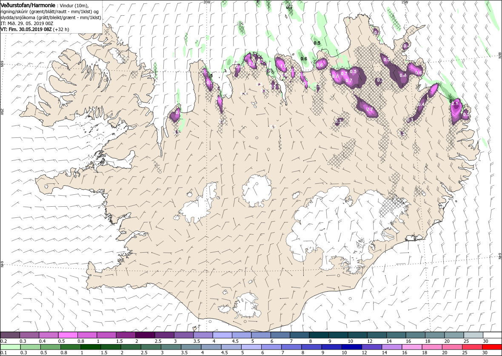Click the 25 light grey swatch in the upper scale
The height and width of the screenshot is (356, 502).
(473, 335)
